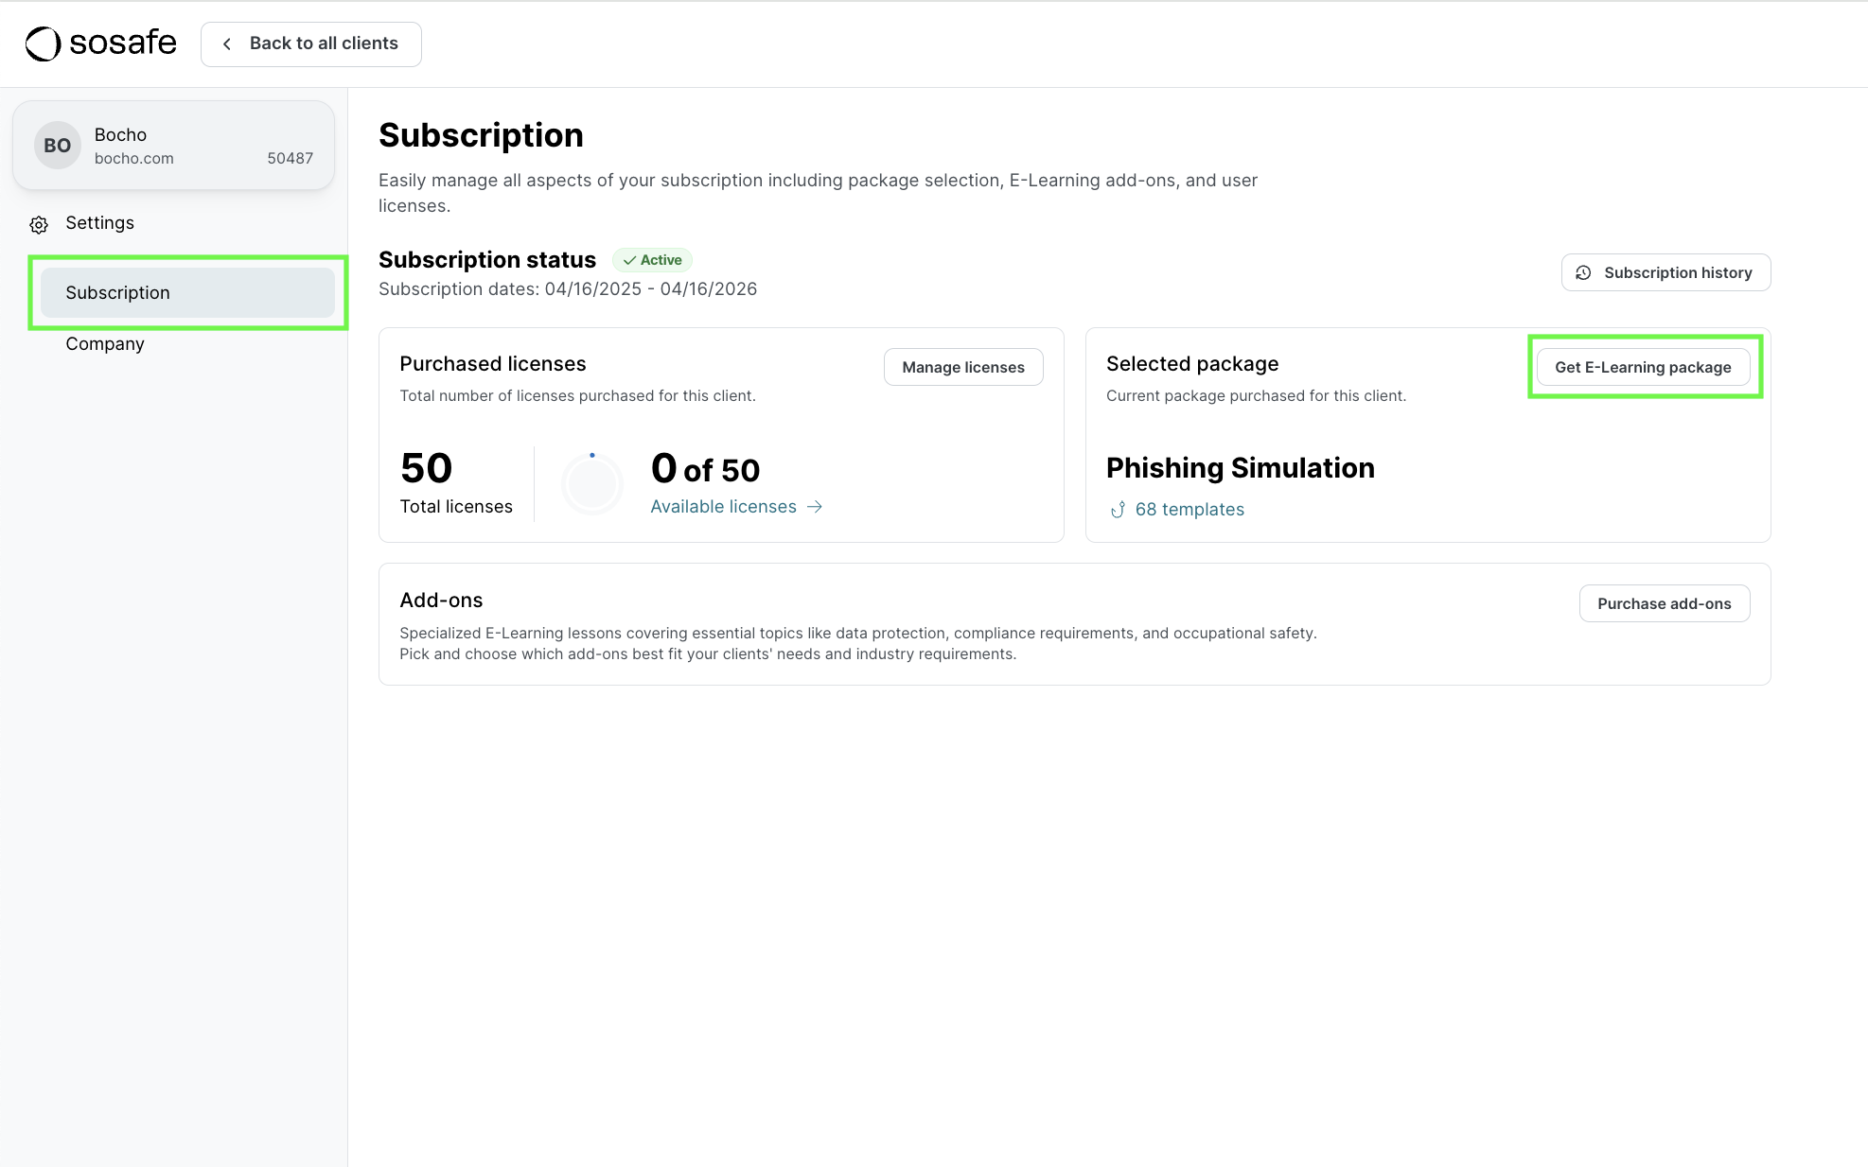Select Company in the sidebar

pyautogui.click(x=104, y=343)
